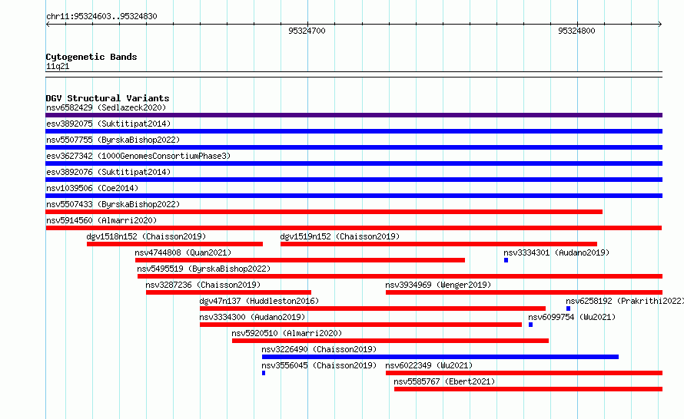684x419 pixels.
Task: Open esv3892076 (Suktitipat2014) label
Action: pos(108,172)
